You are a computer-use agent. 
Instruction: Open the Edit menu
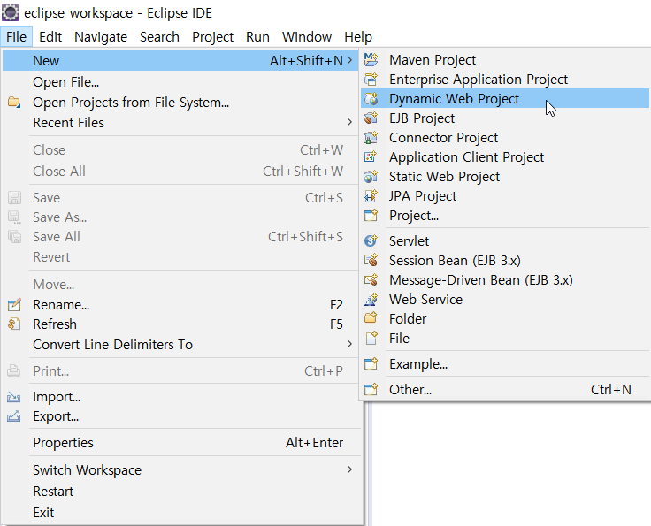point(50,37)
